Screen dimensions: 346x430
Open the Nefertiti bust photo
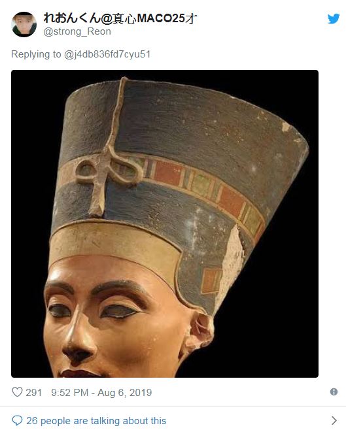pos(165,223)
